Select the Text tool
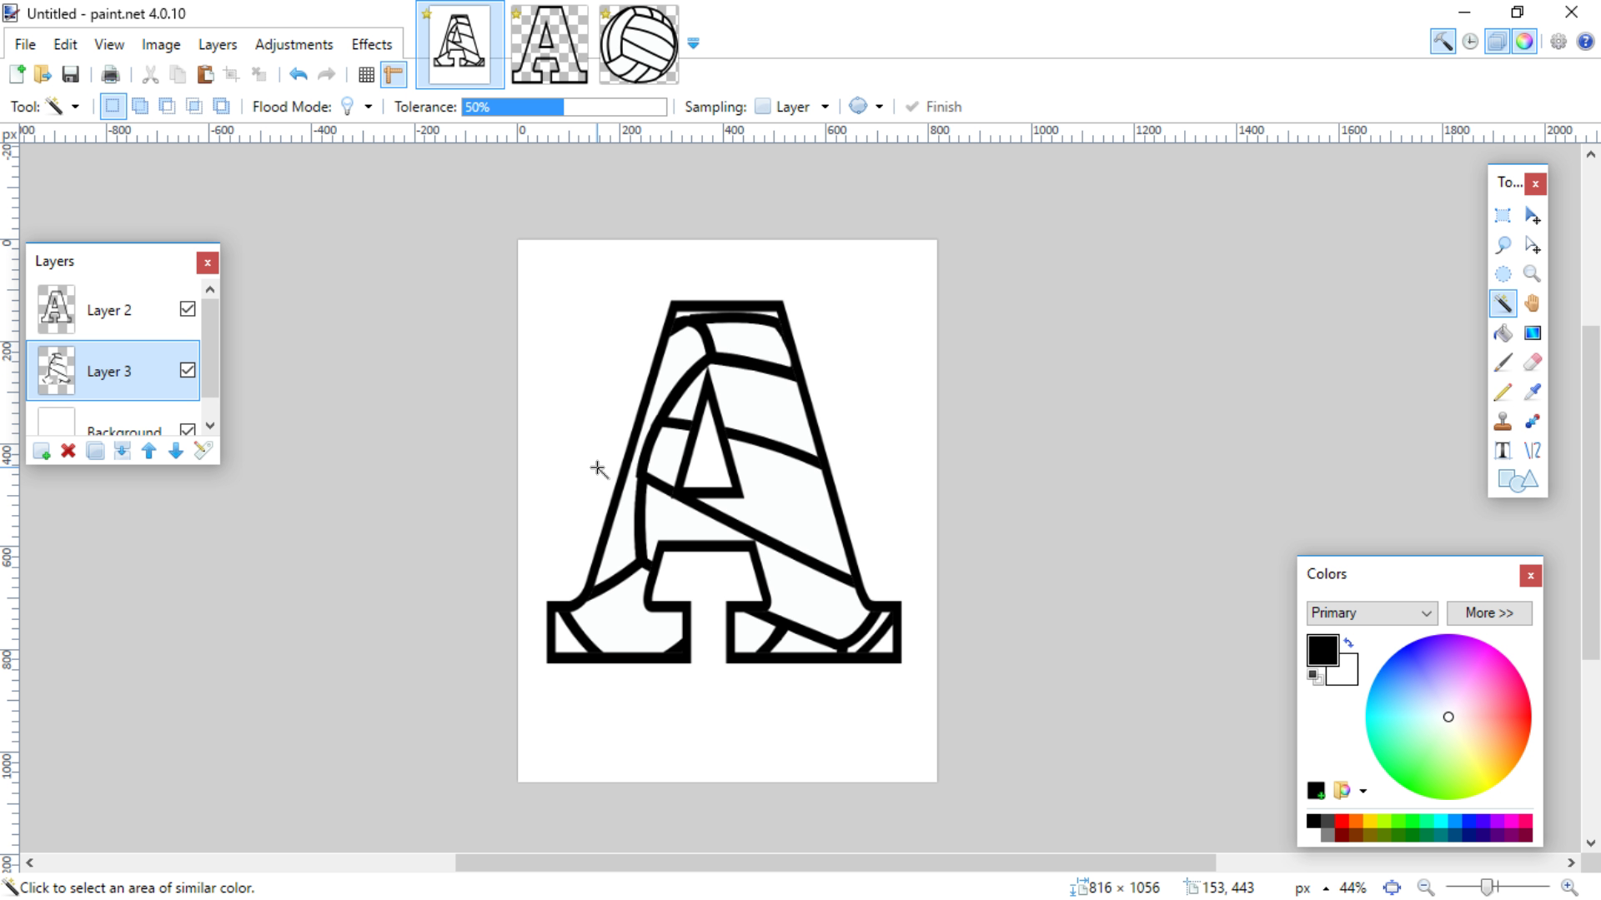 [x=1503, y=451]
